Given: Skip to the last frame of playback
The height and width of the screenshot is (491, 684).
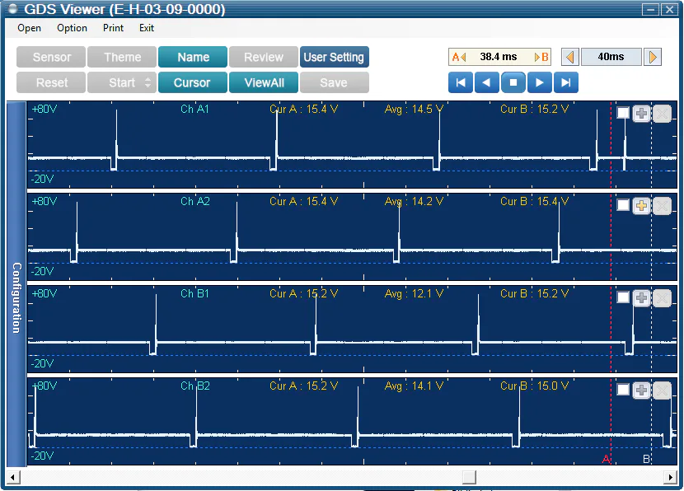Looking at the screenshot, I should (x=566, y=82).
